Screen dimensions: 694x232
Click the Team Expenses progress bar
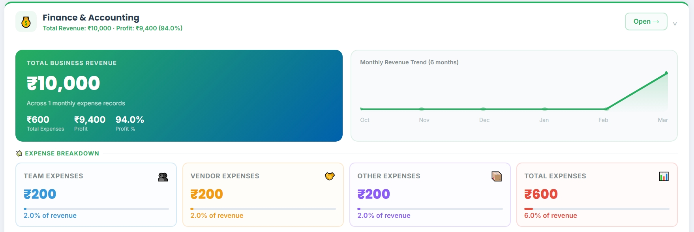click(96, 209)
